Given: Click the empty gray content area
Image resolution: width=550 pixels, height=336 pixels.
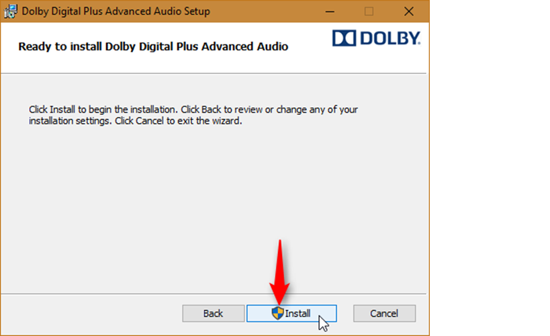Looking at the screenshot, I should pyautogui.click(x=214, y=207).
